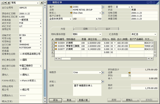This screenshot has height=104, width=160.
Task: Expand the 成交方式 FOB dropdown
Action: pyautogui.click(x=41, y=23)
